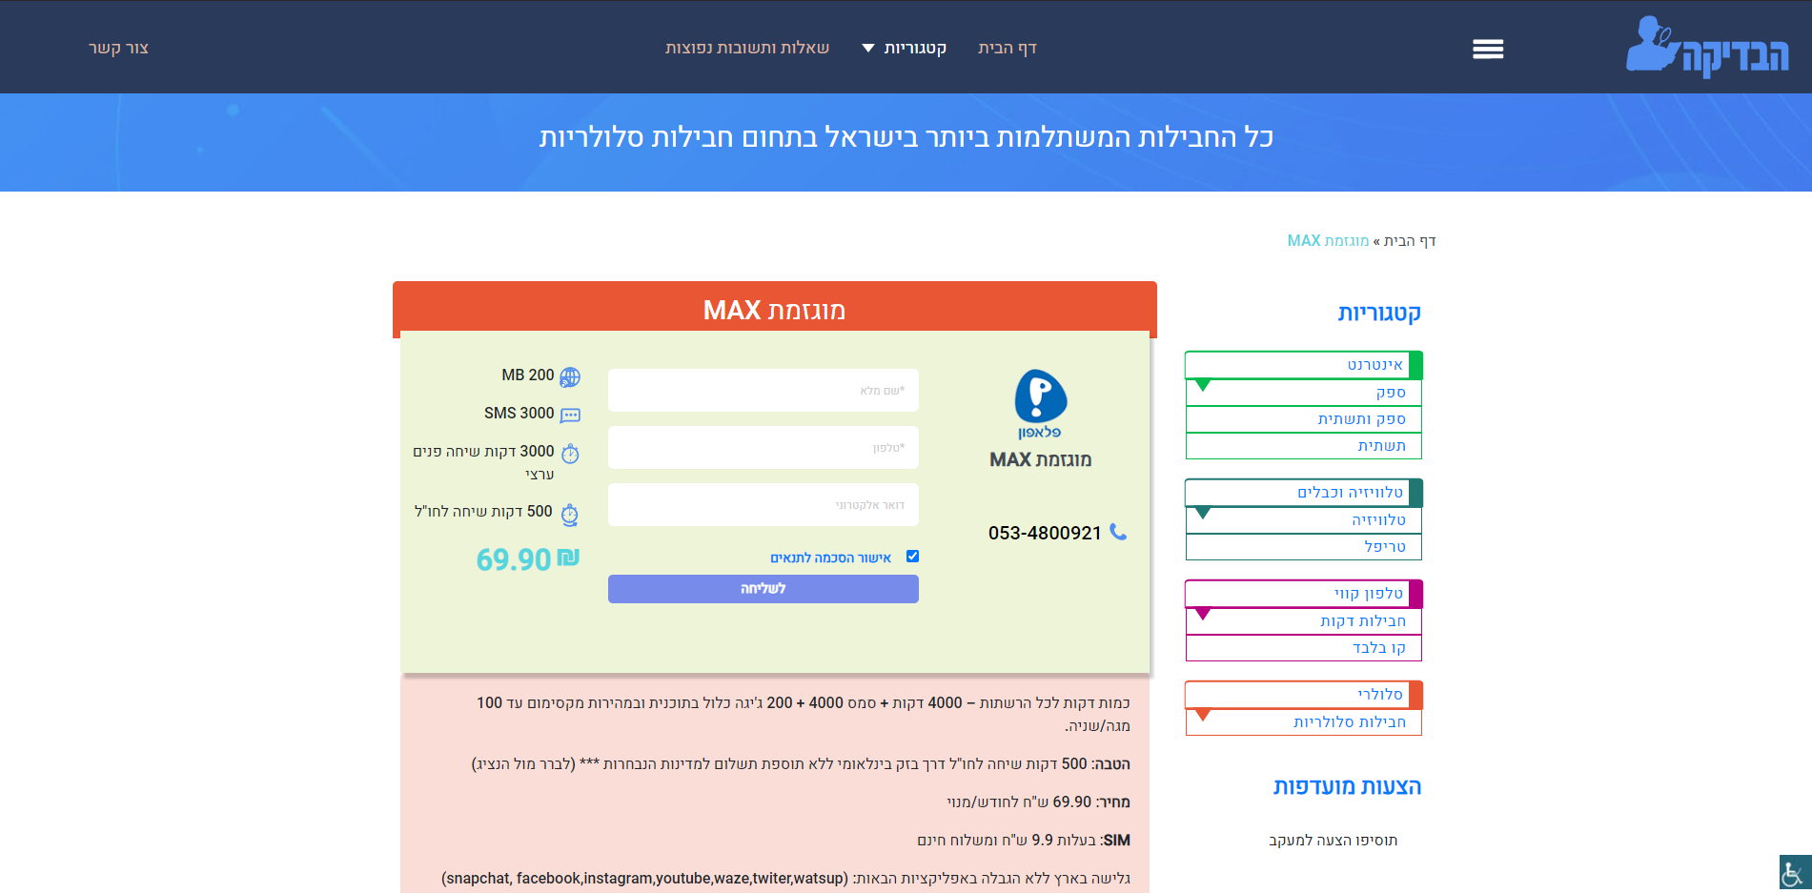The image size is (1812, 893).
Task: Click the globe icon beside 200 MB
Action: [570, 377]
